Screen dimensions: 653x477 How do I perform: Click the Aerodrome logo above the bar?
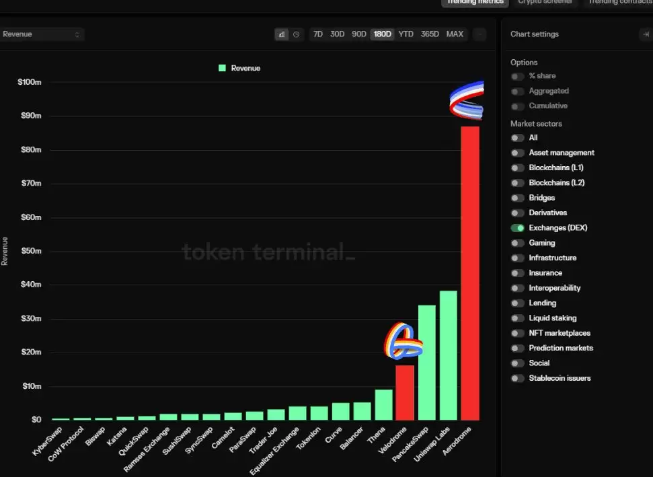[x=467, y=100]
